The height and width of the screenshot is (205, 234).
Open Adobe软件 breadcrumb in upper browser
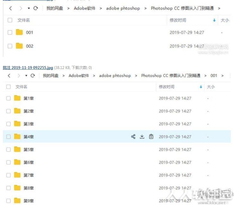point(85,8)
